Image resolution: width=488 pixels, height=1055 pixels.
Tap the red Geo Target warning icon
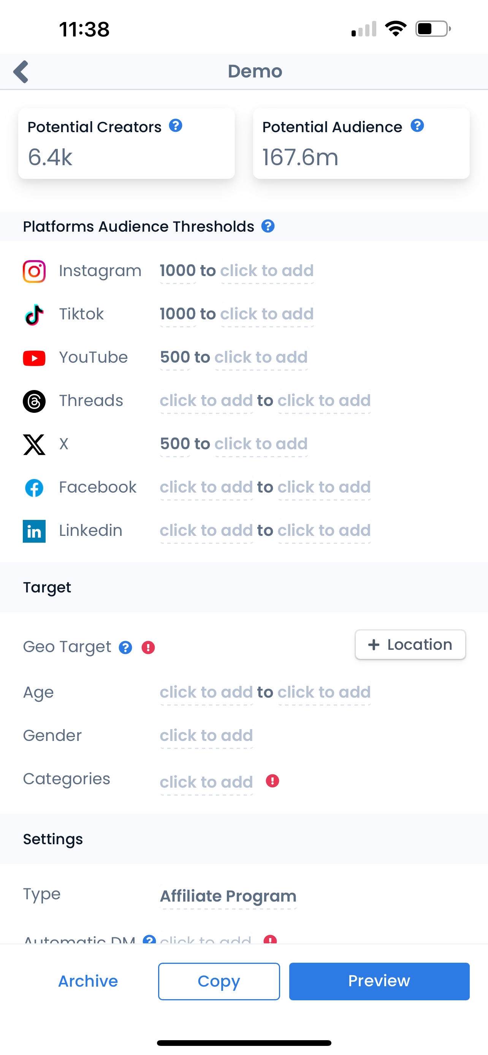pos(148,648)
